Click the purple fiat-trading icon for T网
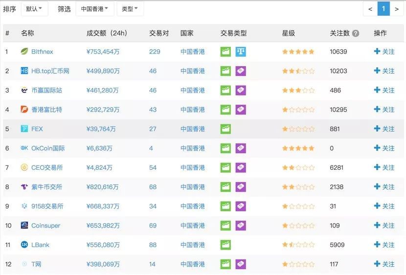 241,264
